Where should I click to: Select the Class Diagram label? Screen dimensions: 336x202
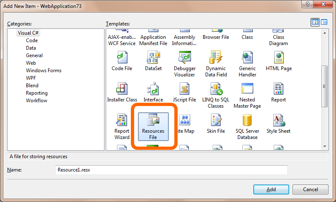click(279, 40)
